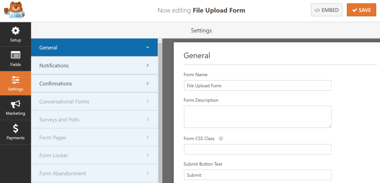This screenshot has height=183, width=380.
Task: Click the WPForms bear mascot logo
Action: (x=14, y=10)
